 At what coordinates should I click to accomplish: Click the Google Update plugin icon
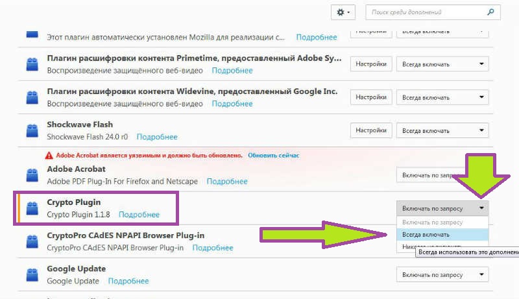tap(32, 275)
